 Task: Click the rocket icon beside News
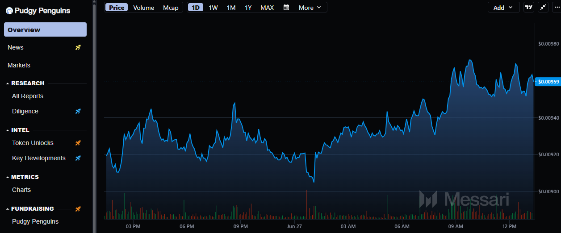click(78, 47)
